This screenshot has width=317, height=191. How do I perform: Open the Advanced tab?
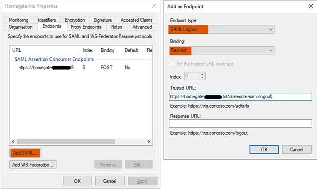tap(142, 27)
